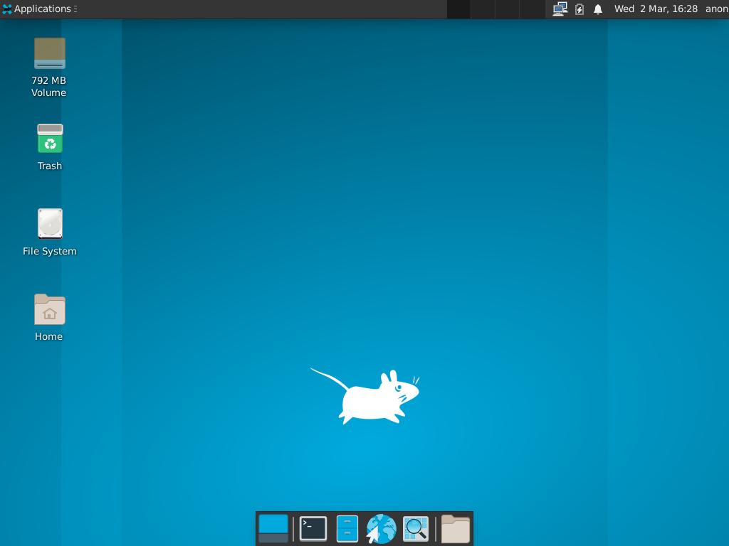Viewport: 729px width, 546px height.
Task: Click the "792 MB Volume" label text
Action: tap(49, 86)
